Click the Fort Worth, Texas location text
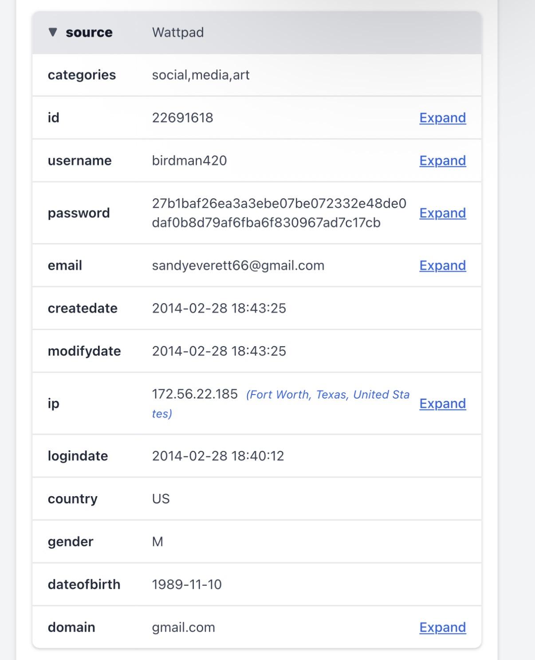 [x=327, y=395]
